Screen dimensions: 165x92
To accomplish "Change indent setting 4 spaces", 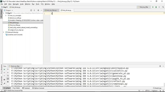I will (155, 91).
